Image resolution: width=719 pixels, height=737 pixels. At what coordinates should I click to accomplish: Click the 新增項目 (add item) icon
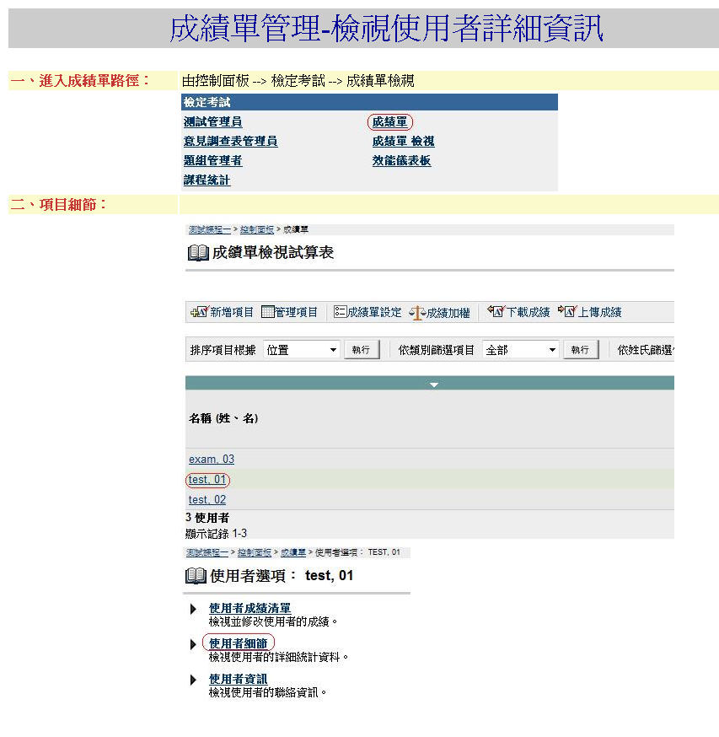tap(199, 312)
